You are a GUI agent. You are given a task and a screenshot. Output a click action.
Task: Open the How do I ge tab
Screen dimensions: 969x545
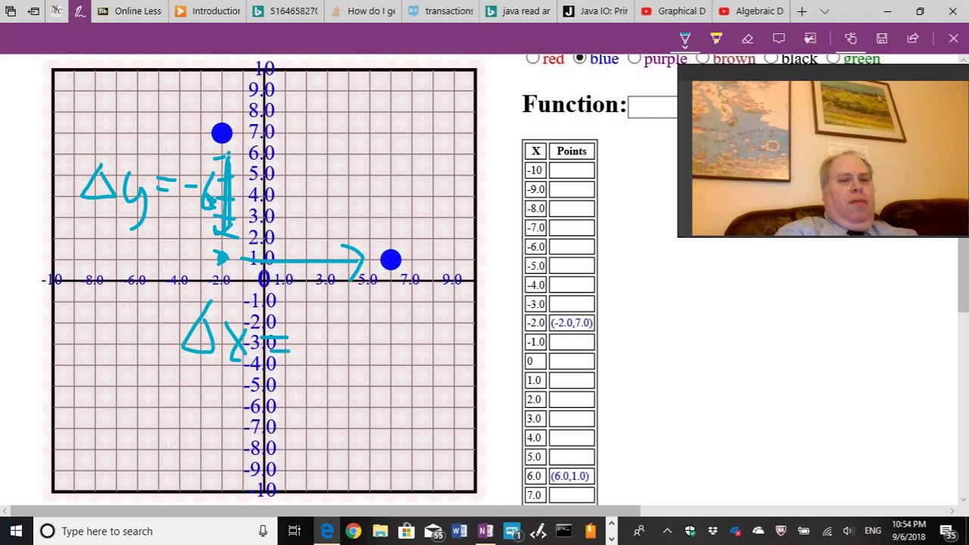(362, 11)
